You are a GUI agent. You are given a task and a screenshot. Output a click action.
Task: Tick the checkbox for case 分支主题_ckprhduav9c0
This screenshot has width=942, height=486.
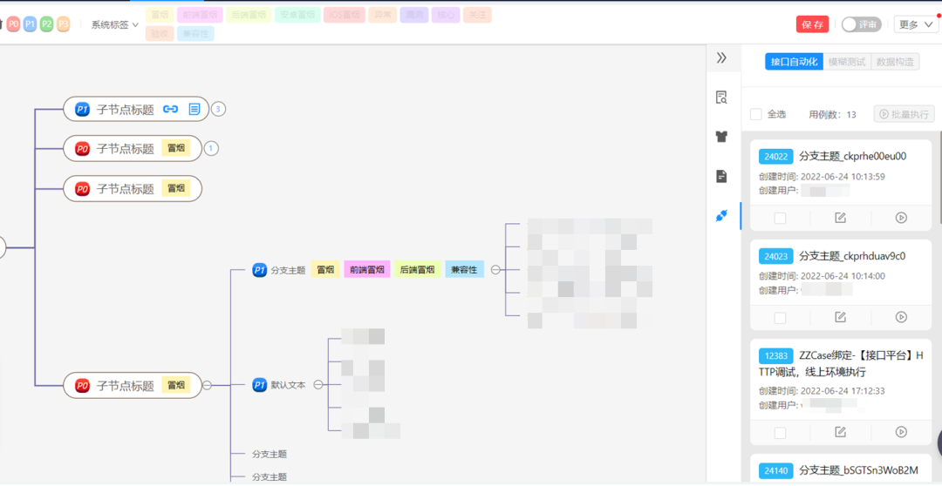pos(780,317)
